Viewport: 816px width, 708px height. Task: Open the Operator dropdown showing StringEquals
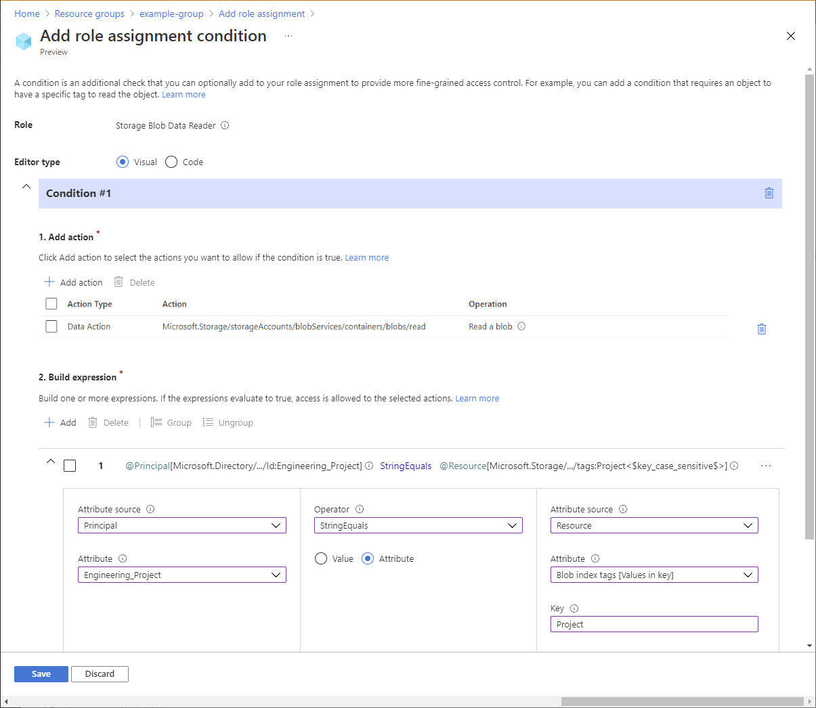point(418,525)
